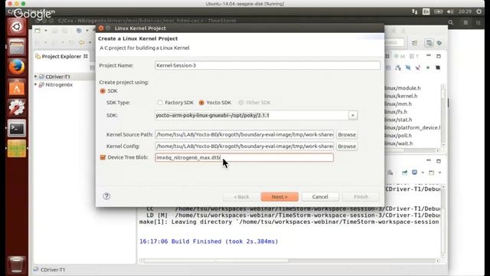Screen dimensions: 490x276
Task: Open the power menu icon in top bar
Action: [479, 11]
